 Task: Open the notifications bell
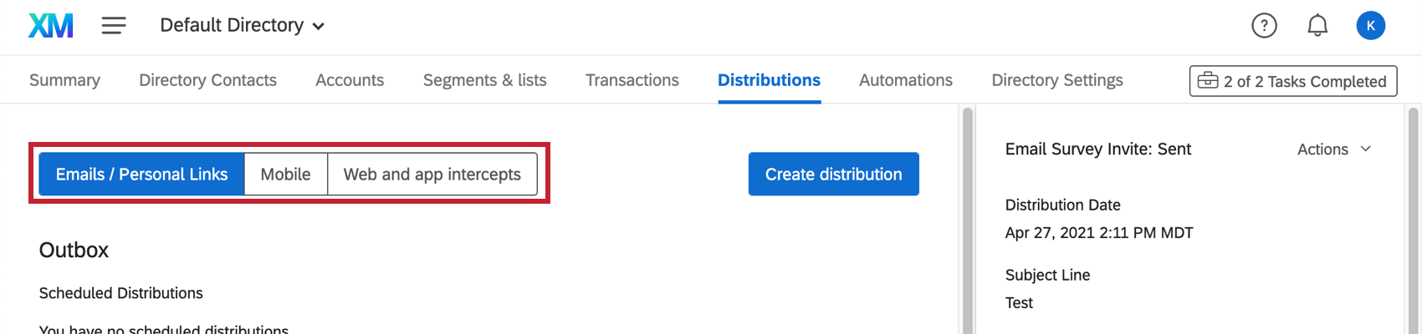tap(1317, 26)
